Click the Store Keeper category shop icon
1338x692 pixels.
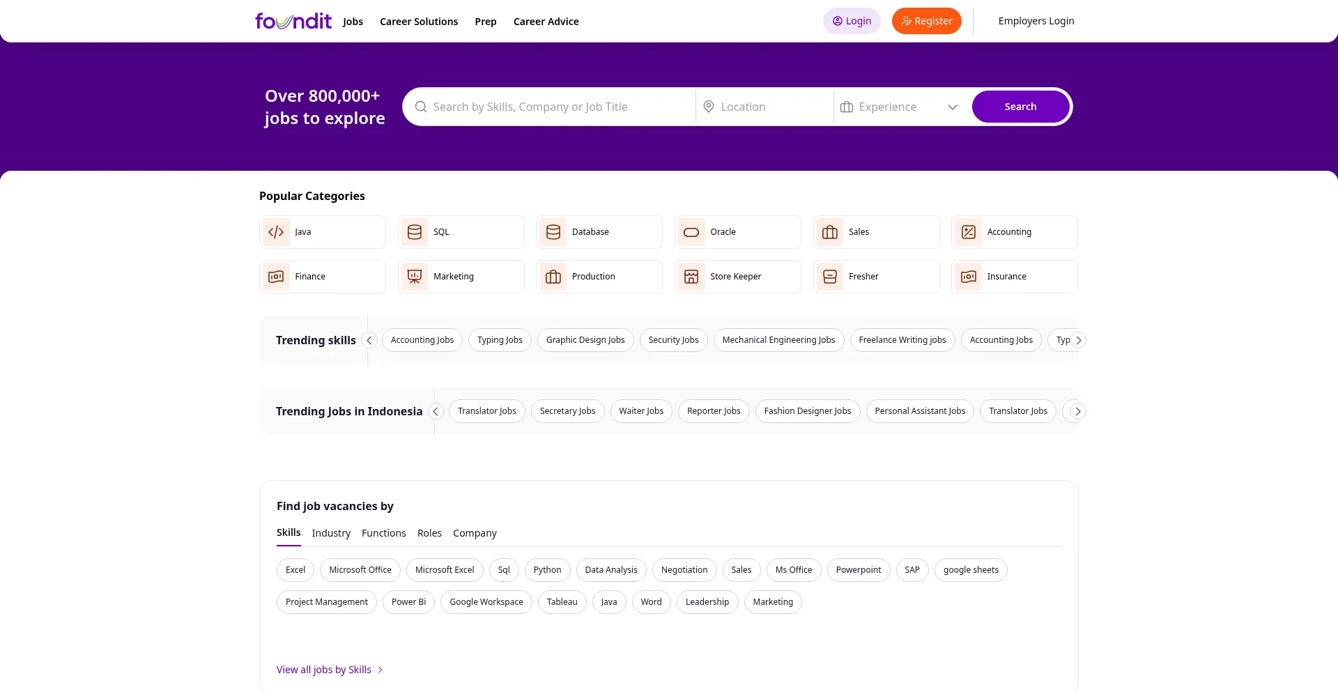pyautogui.click(x=691, y=277)
